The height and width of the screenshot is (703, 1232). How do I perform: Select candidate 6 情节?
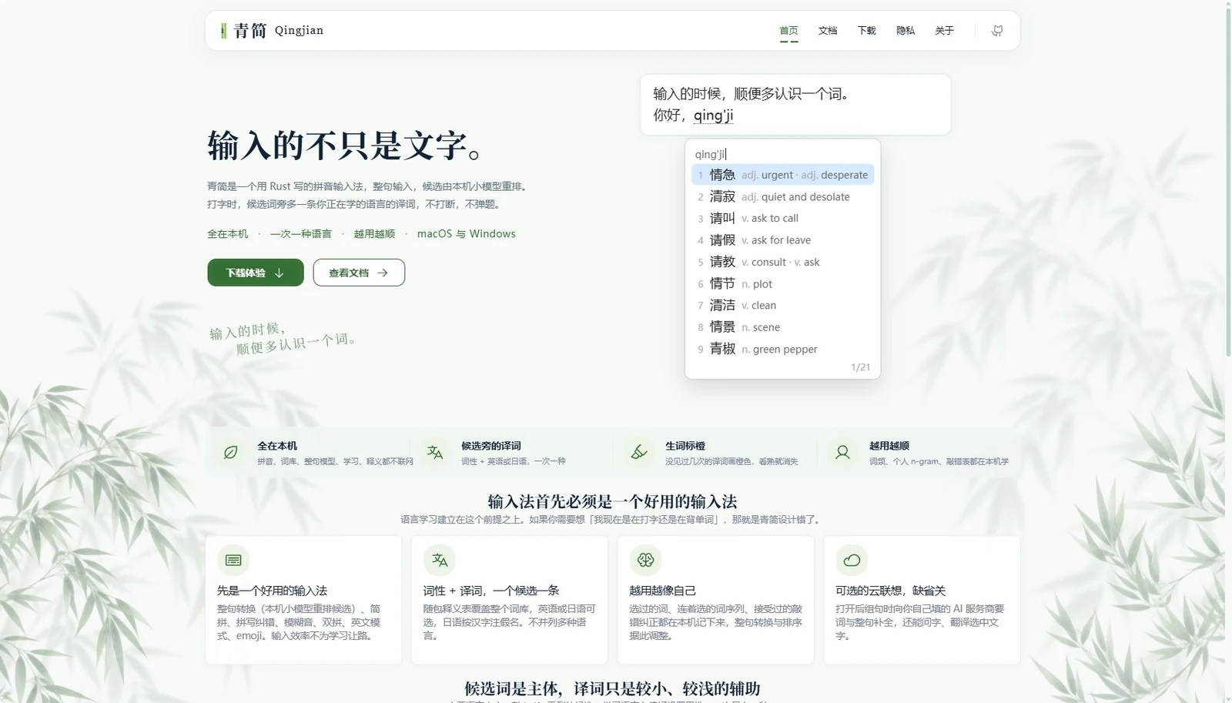tap(782, 284)
